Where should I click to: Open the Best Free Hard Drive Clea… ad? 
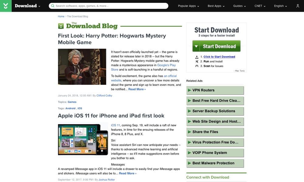215,101
